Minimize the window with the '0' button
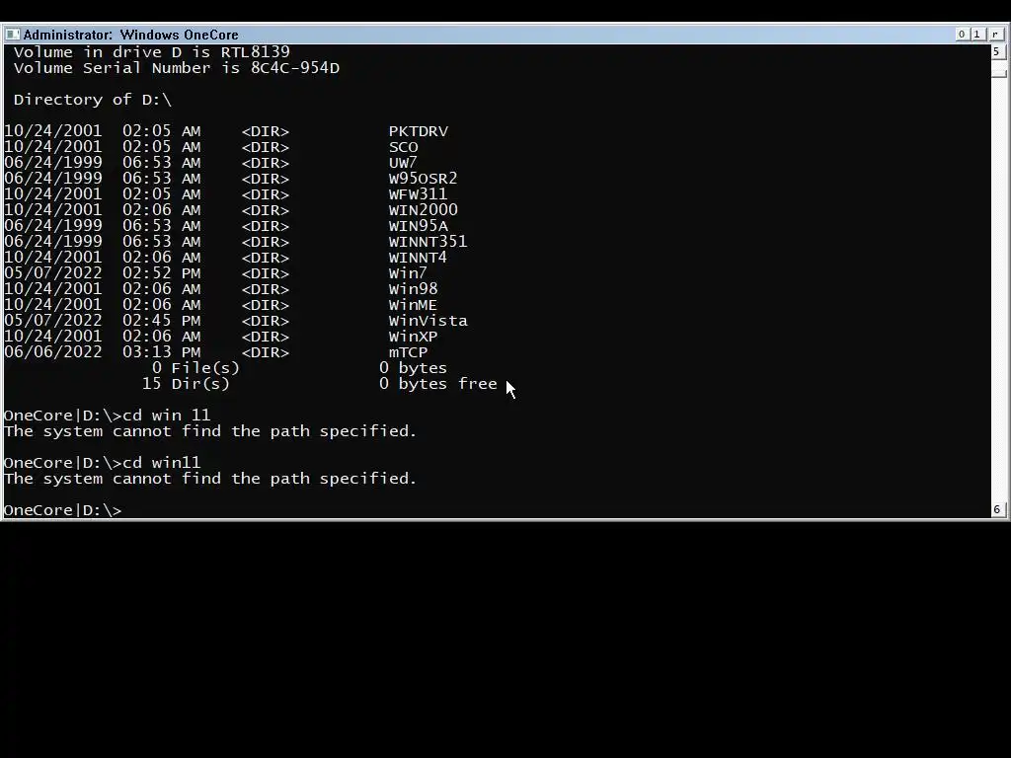The image size is (1011, 758). (962, 35)
